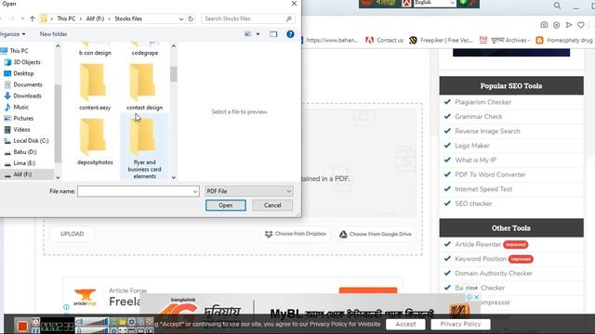Close the bottom banner ad
The image size is (595, 334).
pos(477,297)
